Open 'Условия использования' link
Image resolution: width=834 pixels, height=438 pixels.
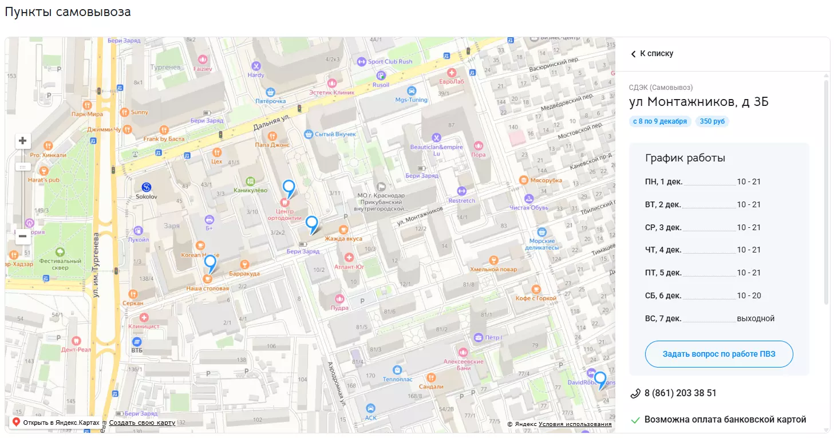pos(575,424)
